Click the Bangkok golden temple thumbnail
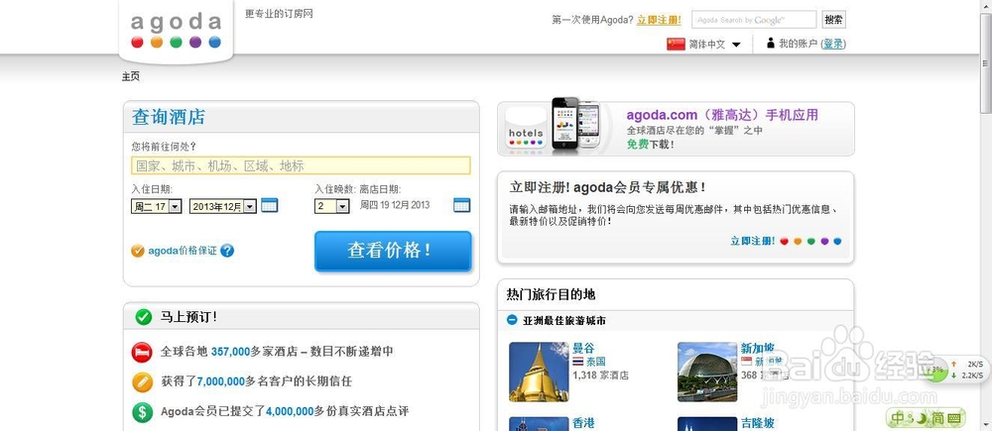The image size is (992, 431). [x=539, y=372]
